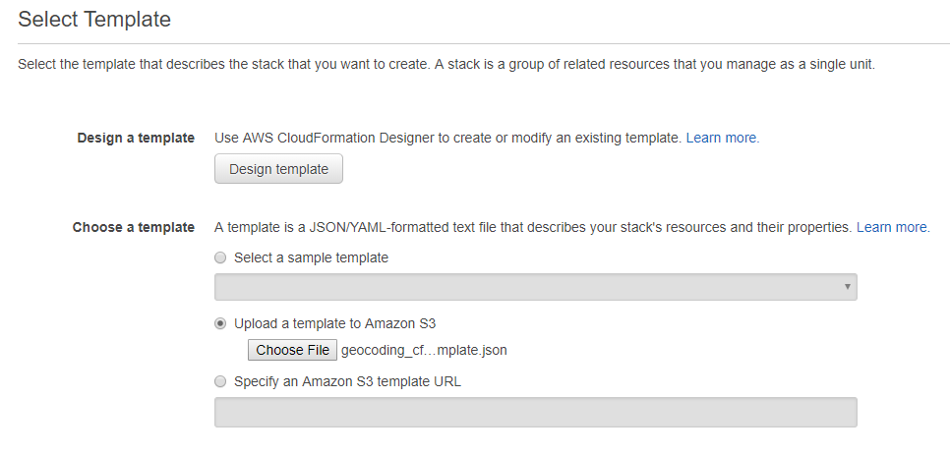950x455 pixels.
Task: Click the Upload a template to Amazon S3 label
Action: point(335,323)
